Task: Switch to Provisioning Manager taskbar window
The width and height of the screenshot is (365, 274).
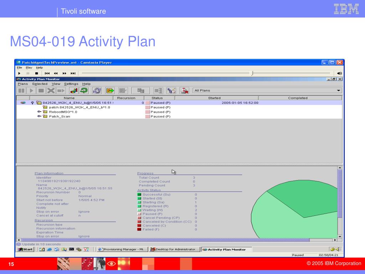Action: 123,249
